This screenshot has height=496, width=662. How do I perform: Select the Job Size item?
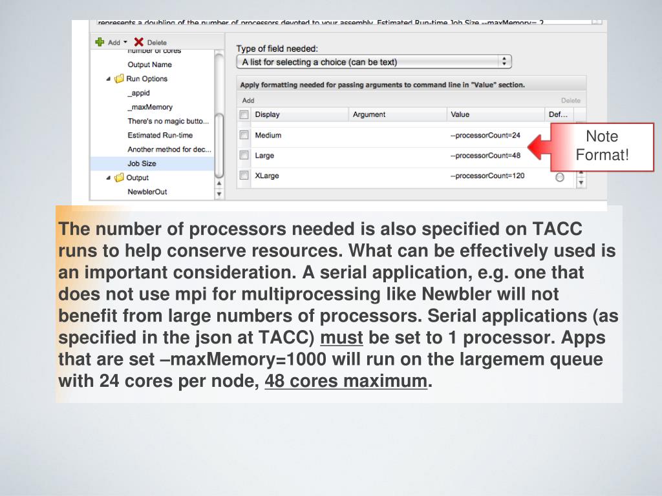(x=153, y=163)
